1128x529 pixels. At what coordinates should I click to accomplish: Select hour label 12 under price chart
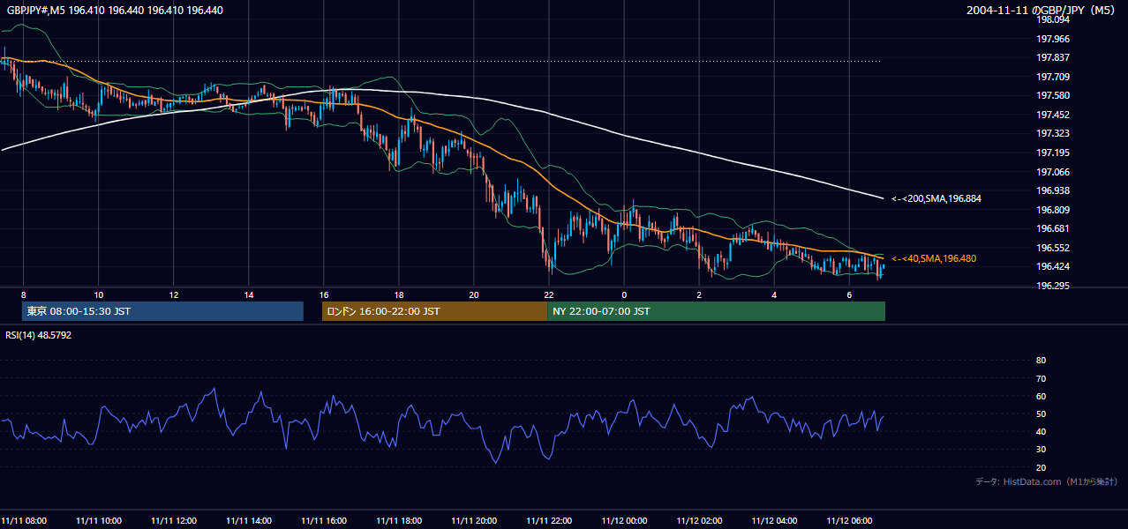coord(174,294)
